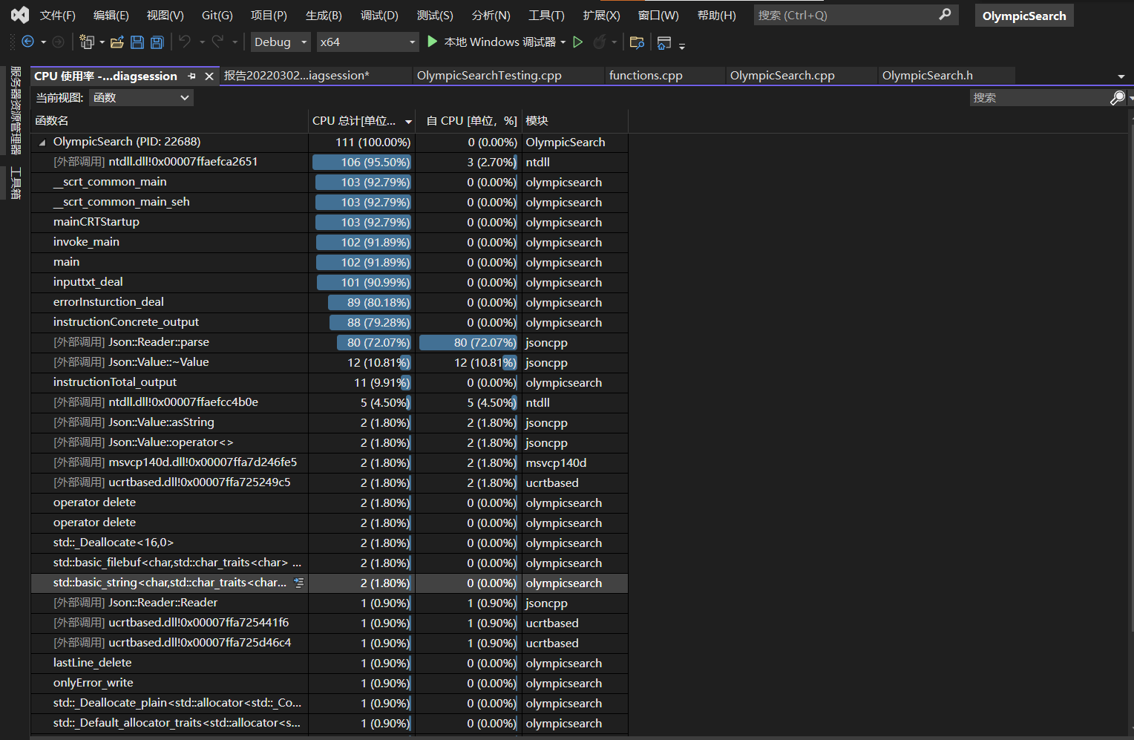Click the call tree icon on the std::basic_string row
The width and height of the screenshot is (1134, 740).
299,583
